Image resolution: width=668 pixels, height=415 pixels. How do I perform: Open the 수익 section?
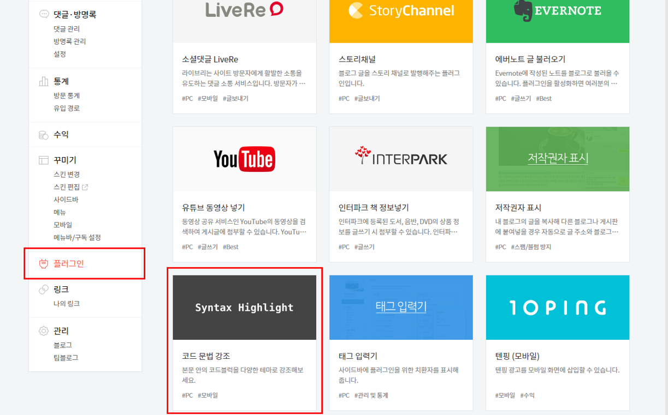[61, 135]
